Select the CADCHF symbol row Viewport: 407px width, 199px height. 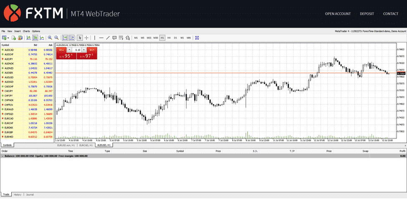27,86
